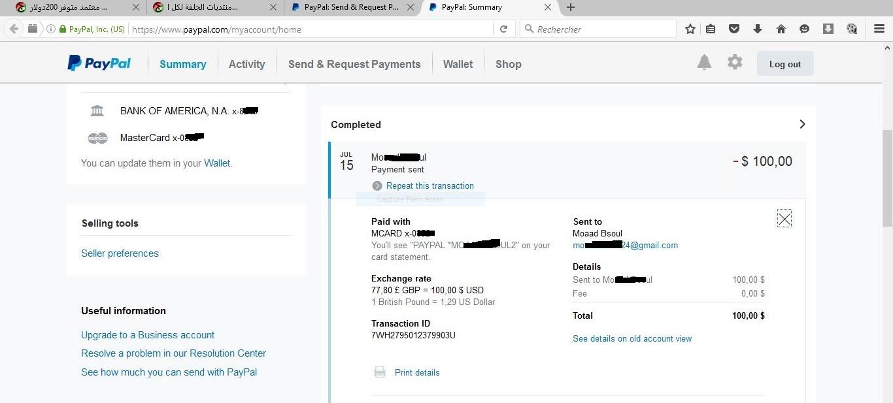Viewport: 893px width, 403px height.
Task: Click the Bank of America bank icon
Action: click(x=97, y=111)
